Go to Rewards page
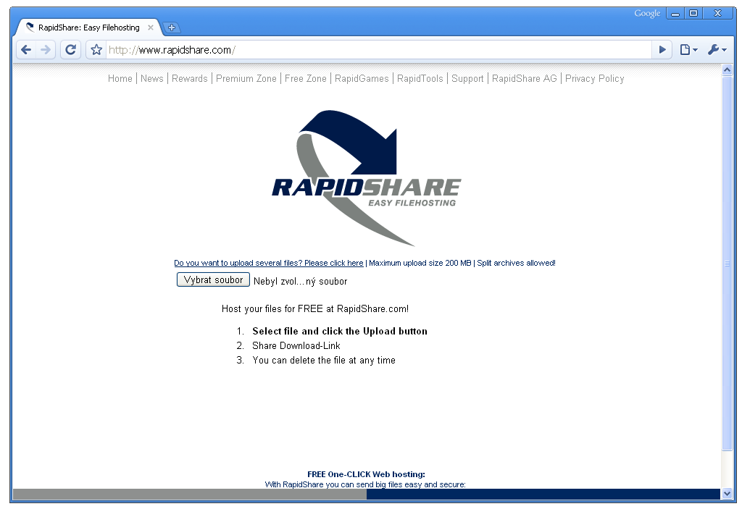 (x=190, y=78)
